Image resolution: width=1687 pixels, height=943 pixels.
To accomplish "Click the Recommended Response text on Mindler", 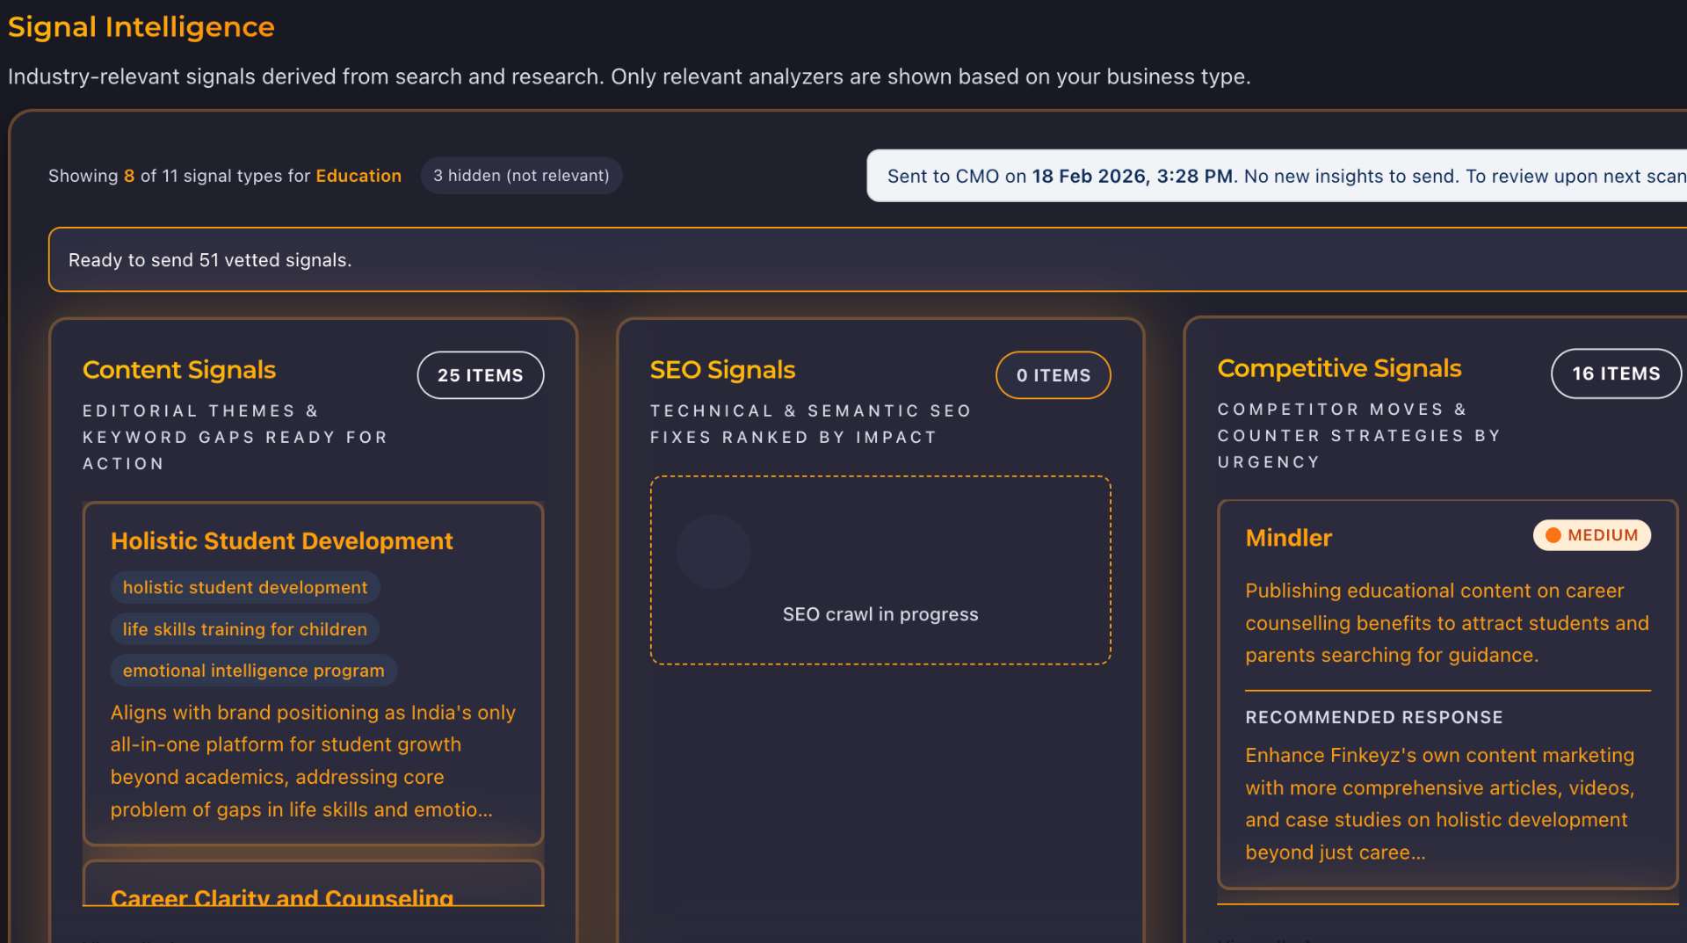I will pos(1373,716).
